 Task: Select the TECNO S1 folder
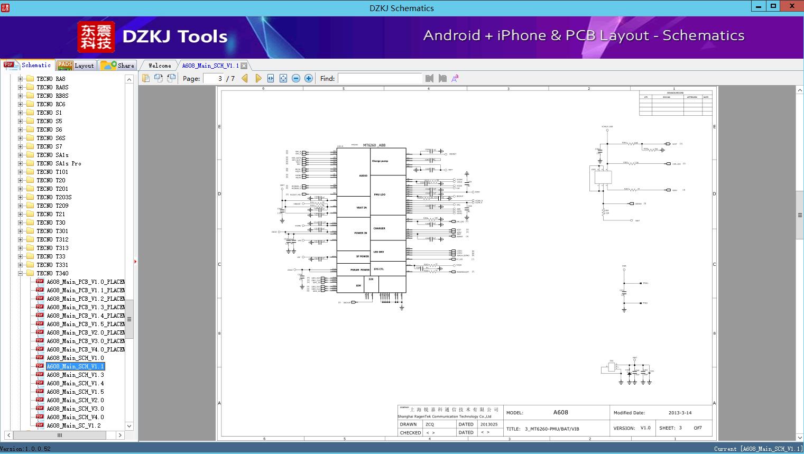pyautogui.click(x=49, y=113)
